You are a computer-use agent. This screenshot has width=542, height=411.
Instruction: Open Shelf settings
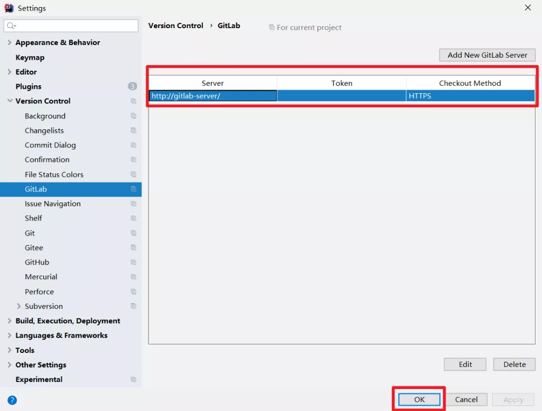33,218
